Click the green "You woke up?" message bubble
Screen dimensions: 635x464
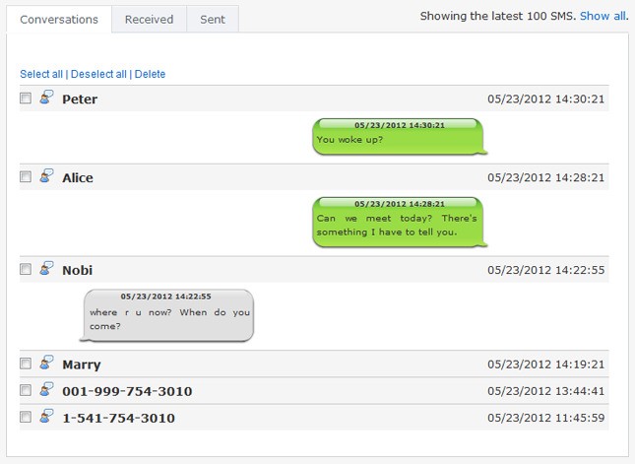(x=400, y=137)
